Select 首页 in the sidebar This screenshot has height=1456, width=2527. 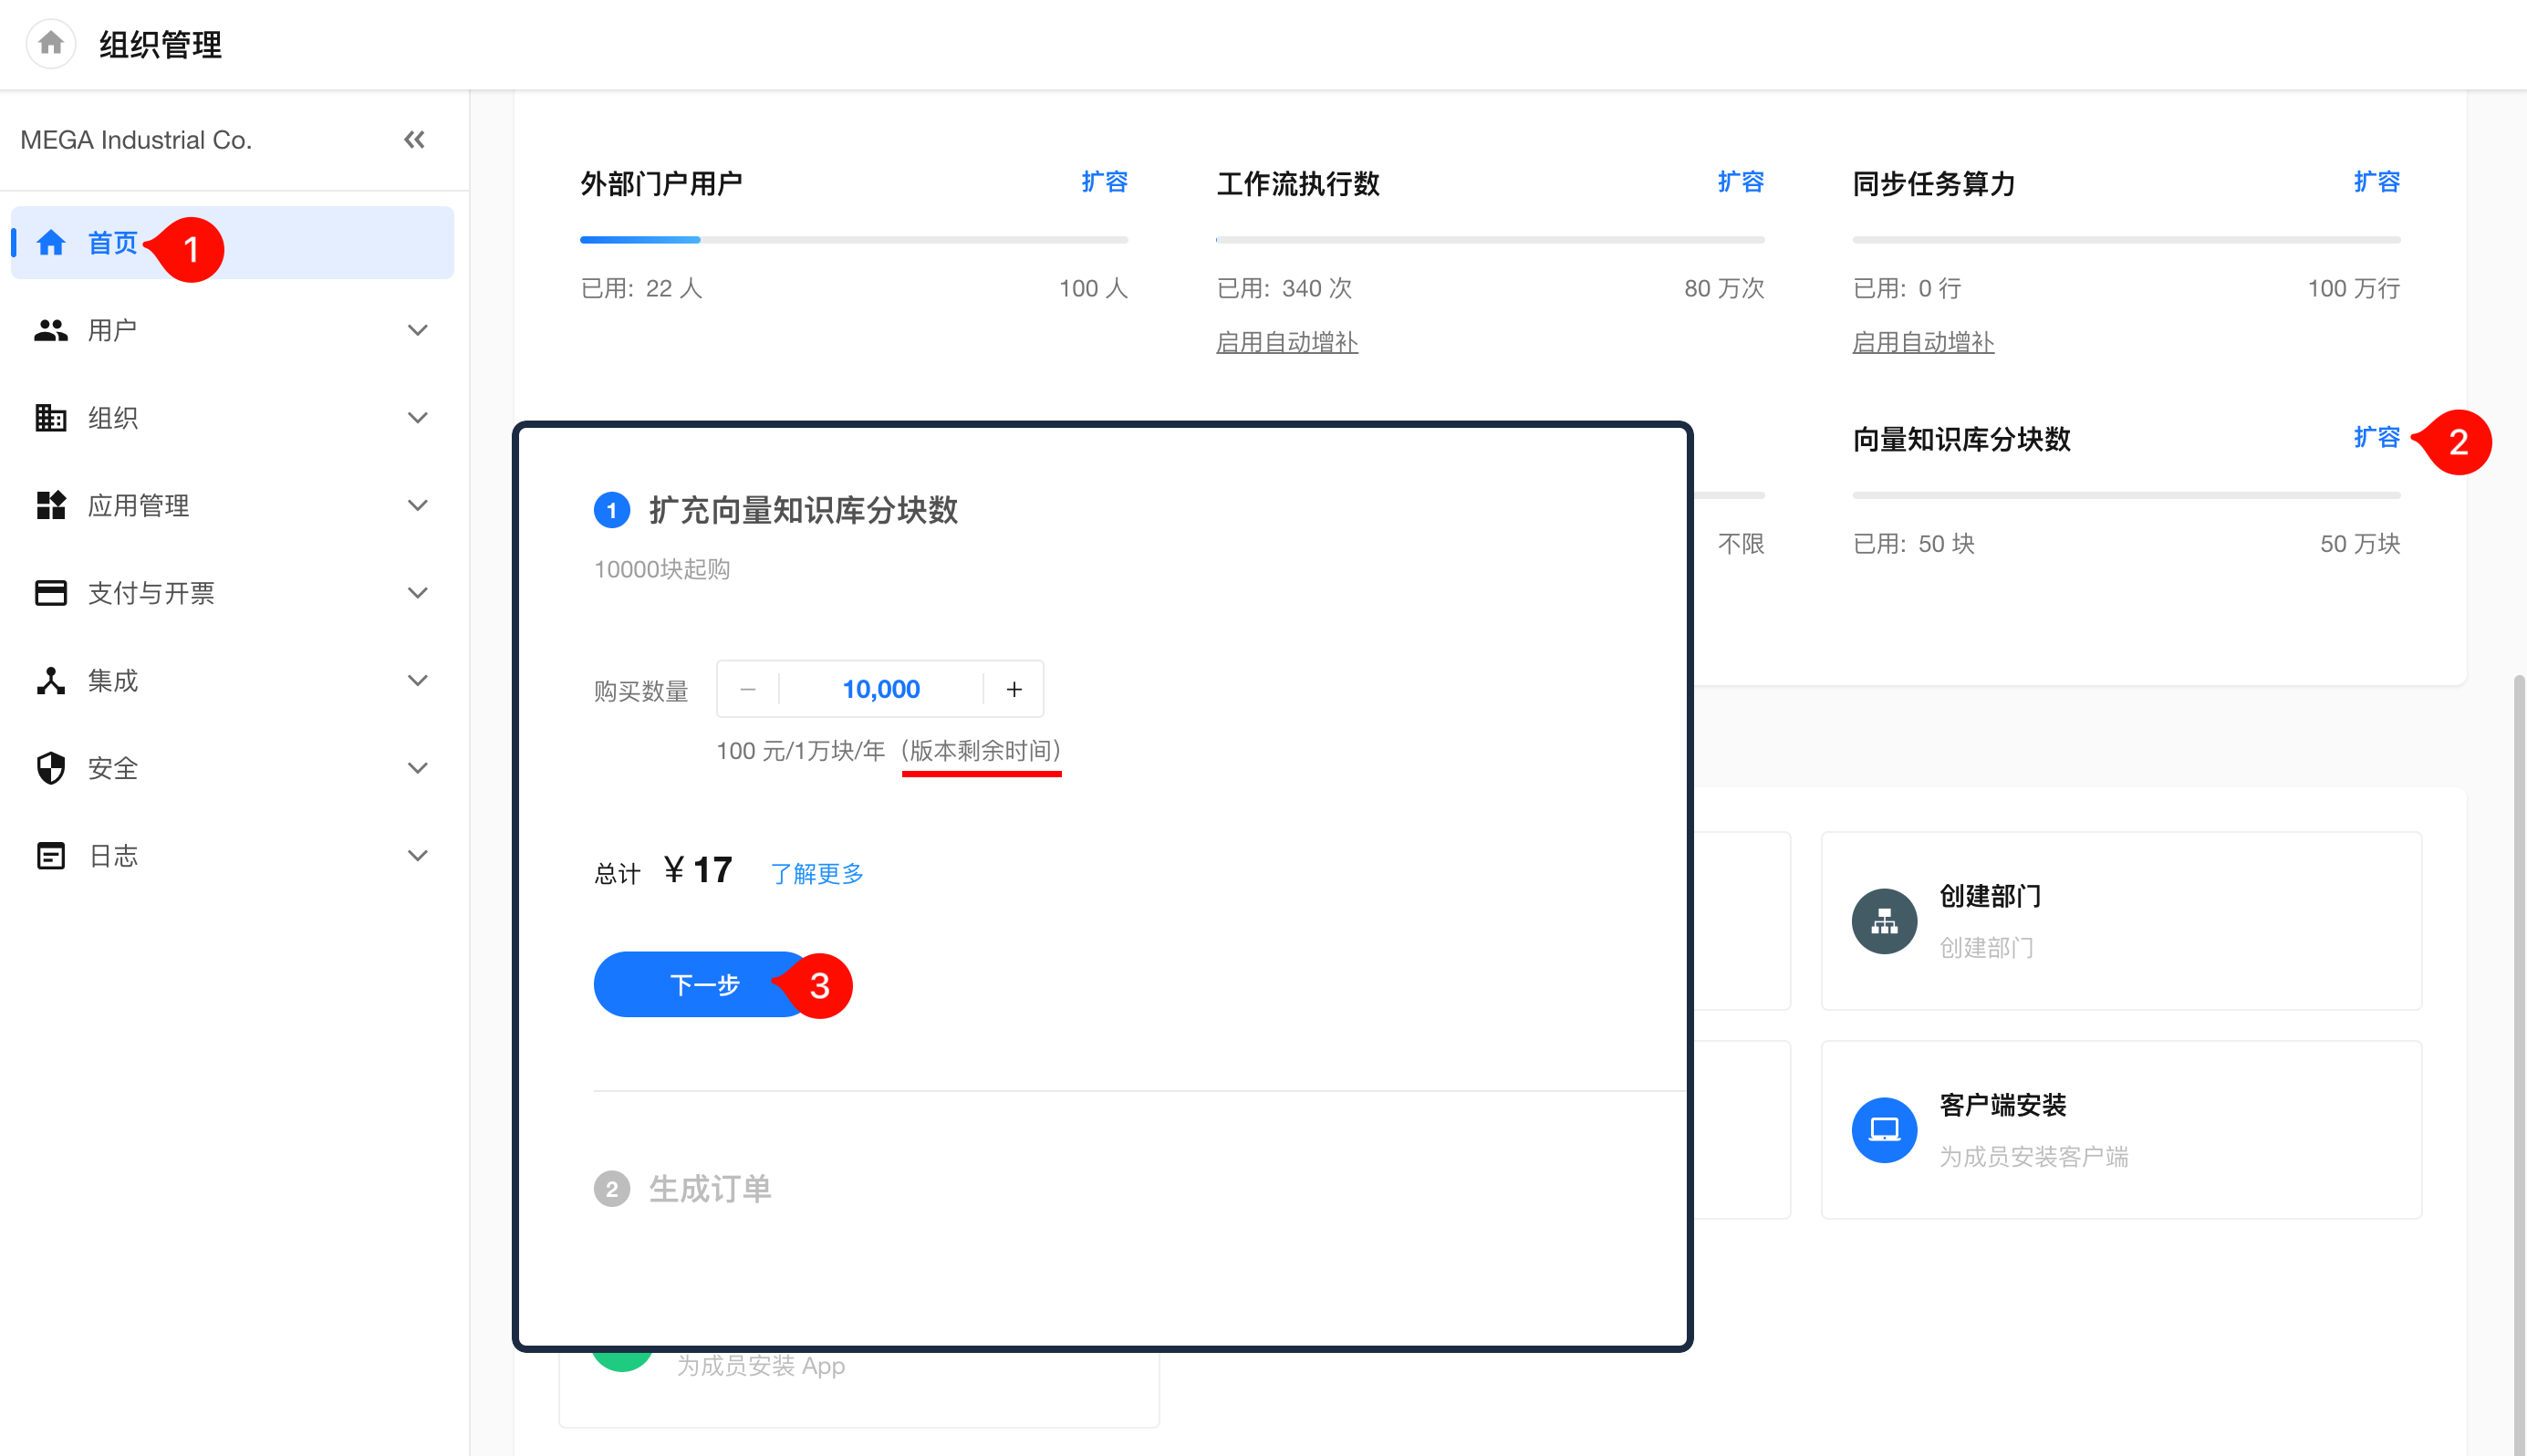[x=112, y=243]
